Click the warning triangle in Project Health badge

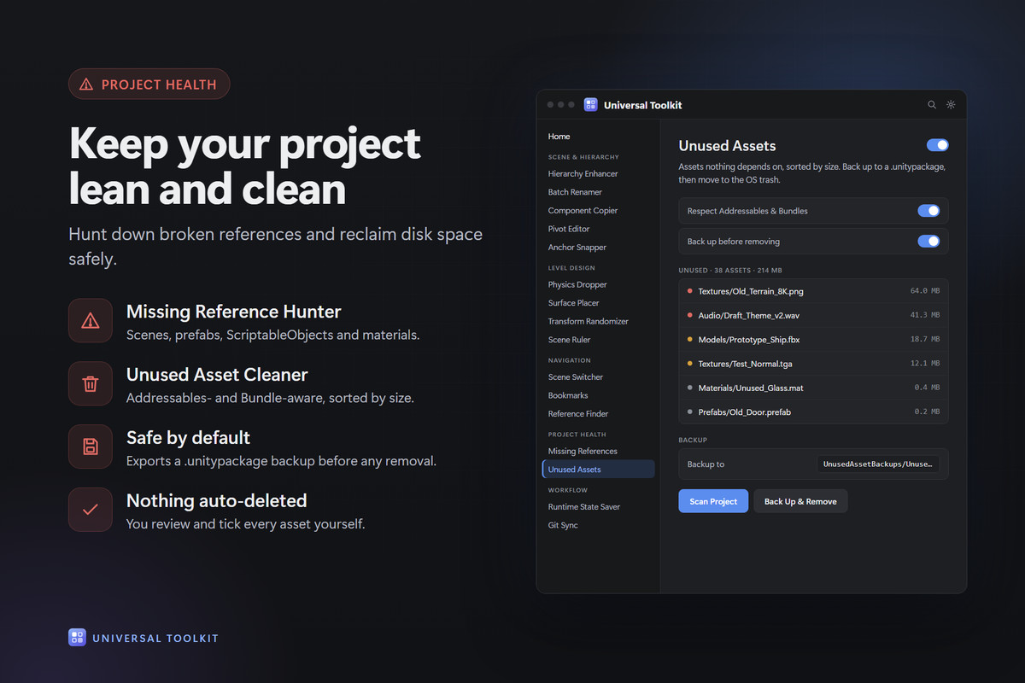point(86,85)
